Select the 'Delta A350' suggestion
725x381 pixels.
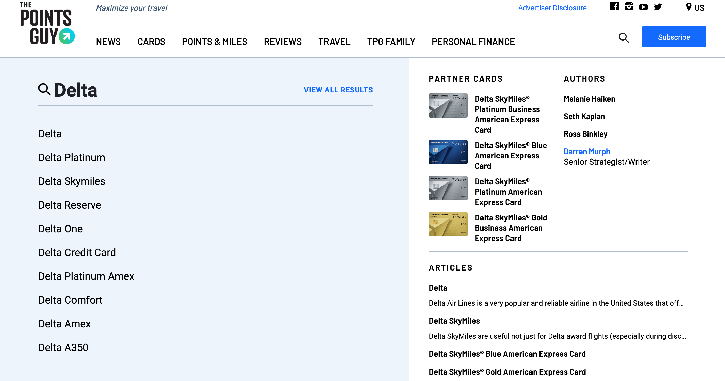click(63, 347)
